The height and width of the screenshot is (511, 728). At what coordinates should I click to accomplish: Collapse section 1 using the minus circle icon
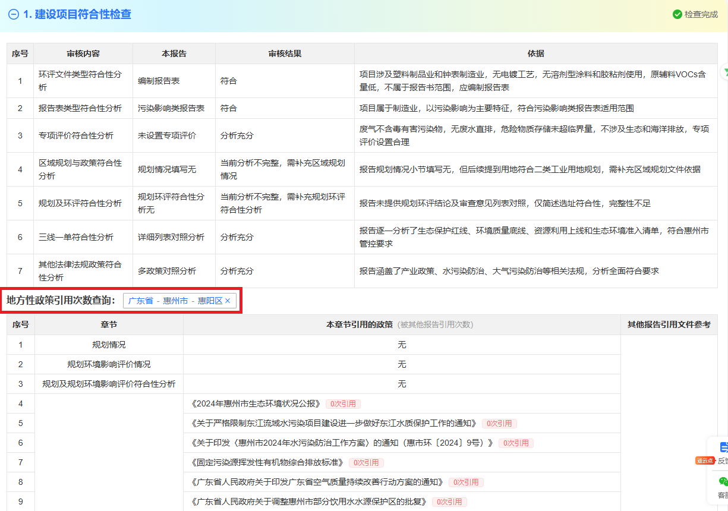tap(13, 14)
